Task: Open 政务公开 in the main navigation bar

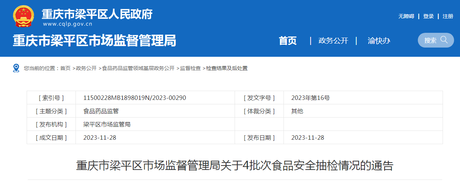Action: tap(333, 41)
